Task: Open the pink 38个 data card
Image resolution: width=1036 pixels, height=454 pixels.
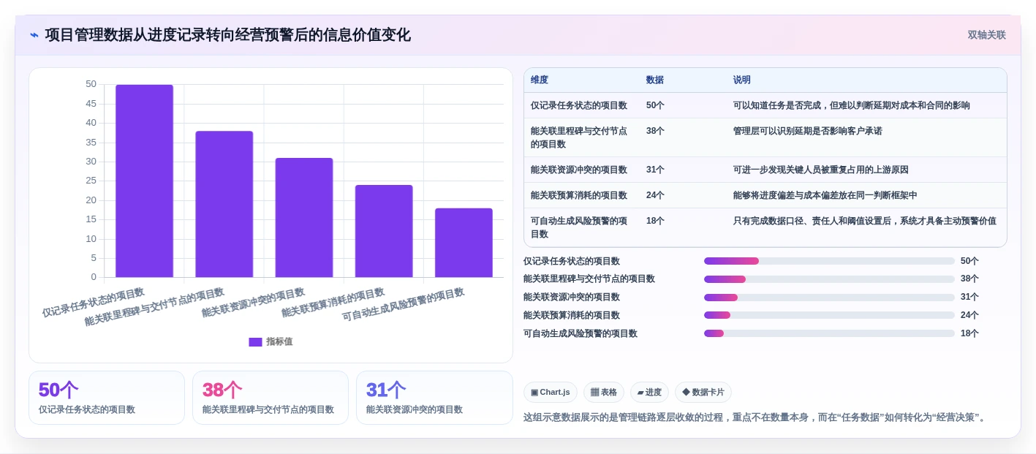Action: pos(271,398)
